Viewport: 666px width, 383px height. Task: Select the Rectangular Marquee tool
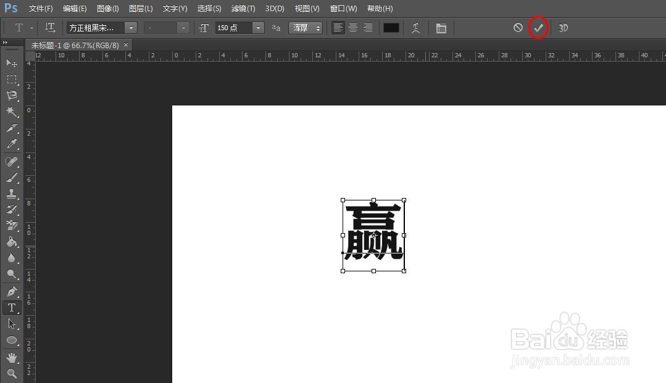(x=12, y=80)
